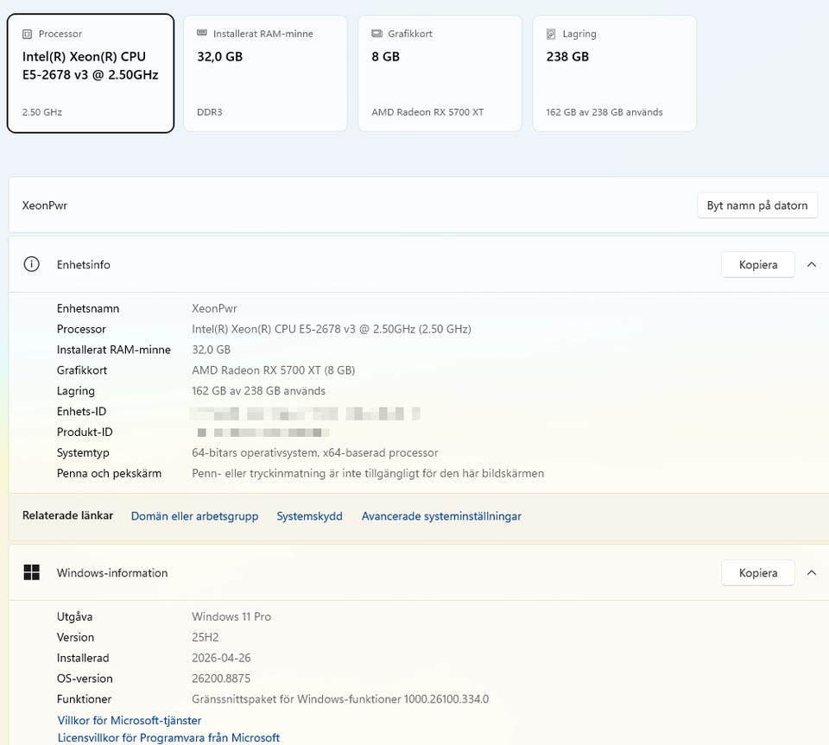Click the Lagring value in Enhetsinfo list
The width and height of the screenshot is (829, 745).
258,390
